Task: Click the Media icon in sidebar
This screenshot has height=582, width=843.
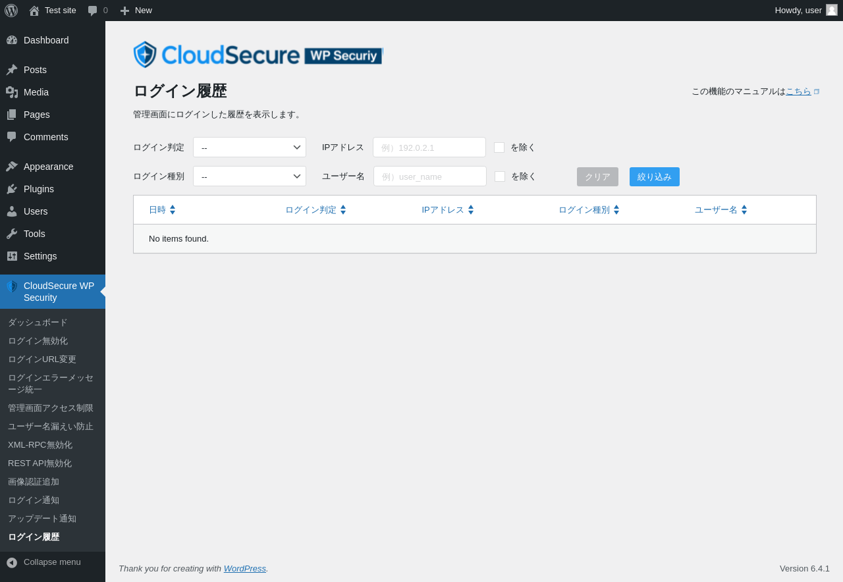Action: coord(12,92)
